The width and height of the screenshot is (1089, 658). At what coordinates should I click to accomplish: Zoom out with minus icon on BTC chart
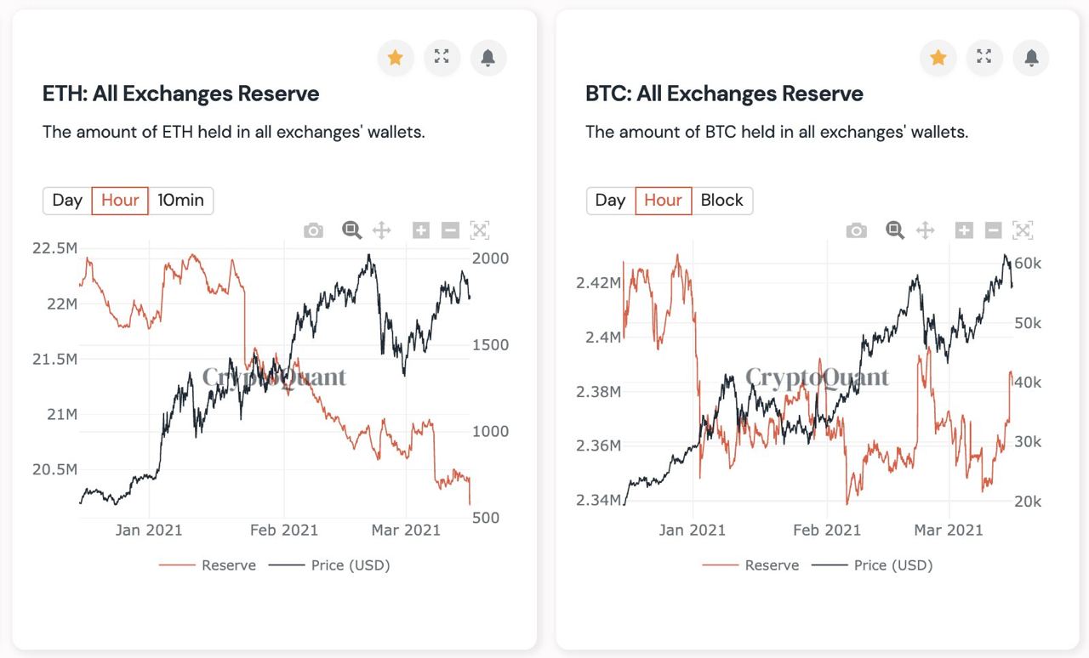[993, 230]
